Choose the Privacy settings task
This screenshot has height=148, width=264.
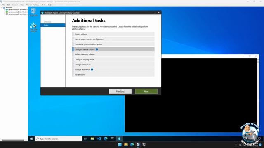(x=113, y=34)
